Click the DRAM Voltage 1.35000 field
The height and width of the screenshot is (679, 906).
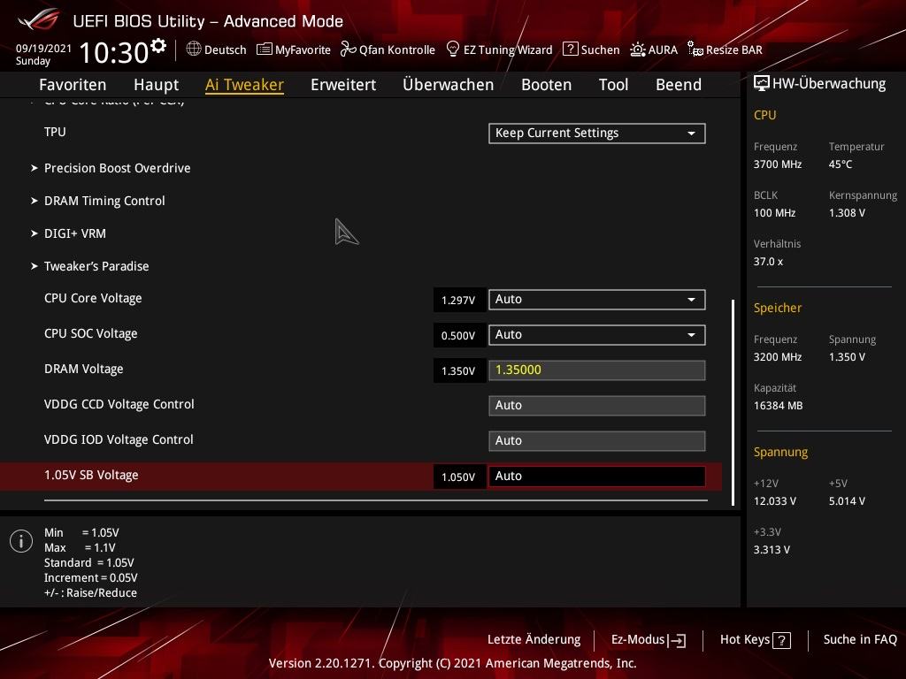(597, 370)
